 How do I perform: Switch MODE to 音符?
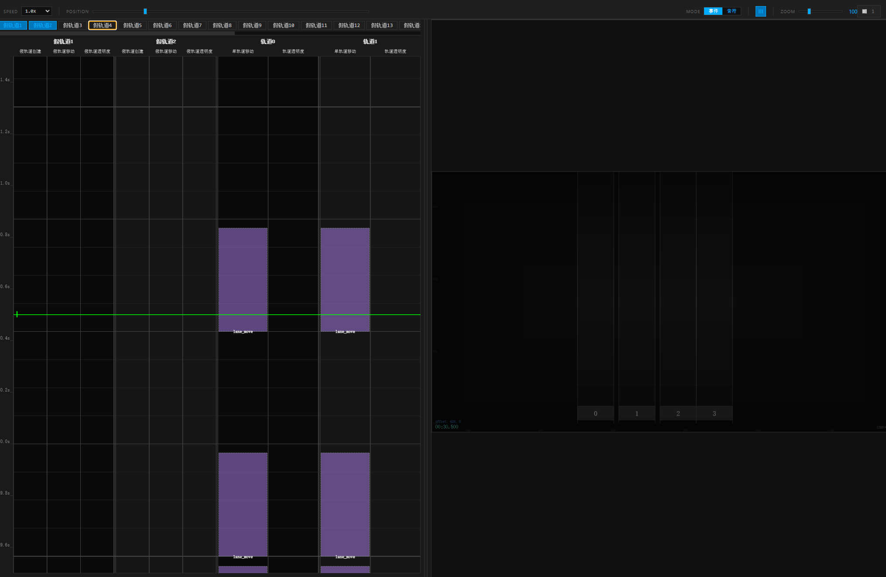click(x=732, y=11)
